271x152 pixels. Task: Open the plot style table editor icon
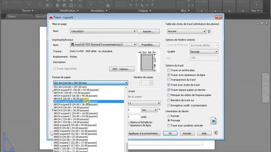coord(209,32)
